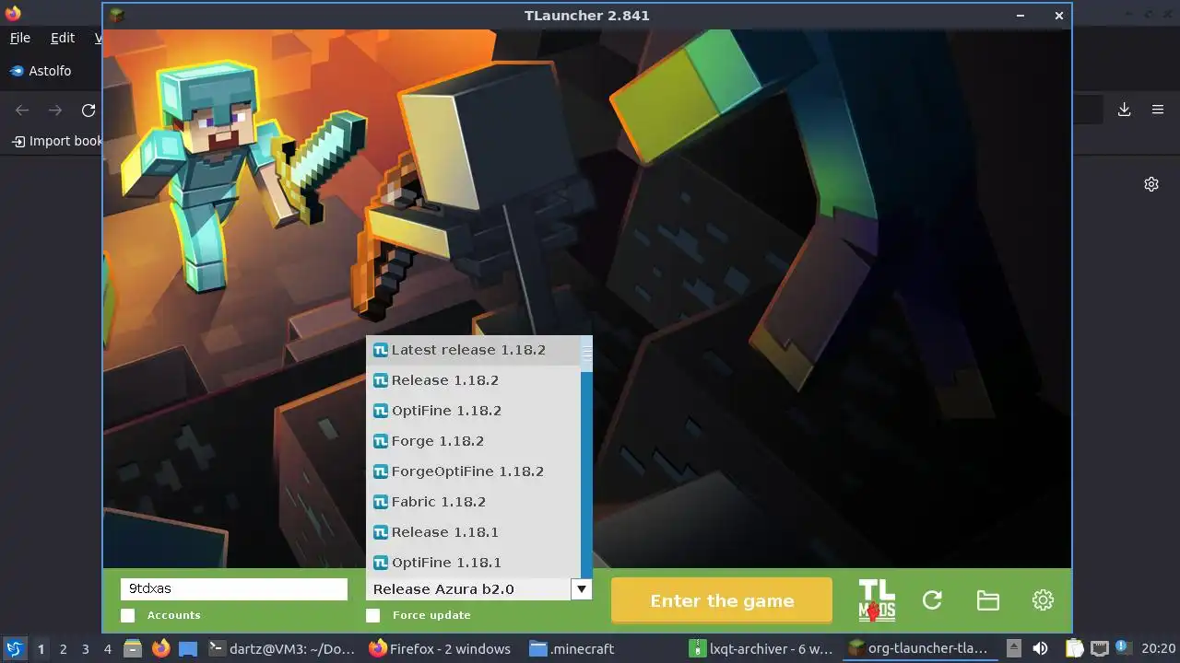Image resolution: width=1180 pixels, height=663 pixels.
Task: Open the volume control tray icon
Action: 1040,648
